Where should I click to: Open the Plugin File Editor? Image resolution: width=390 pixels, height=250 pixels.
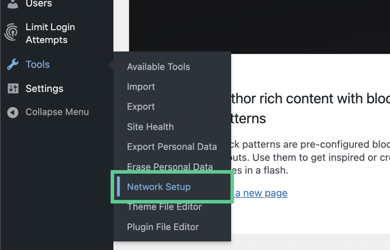pyautogui.click(x=163, y=227)
